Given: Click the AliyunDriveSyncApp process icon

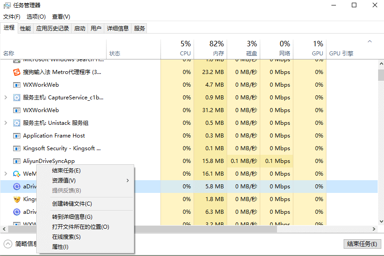Looking at the screenshot, I should [16, 161].
